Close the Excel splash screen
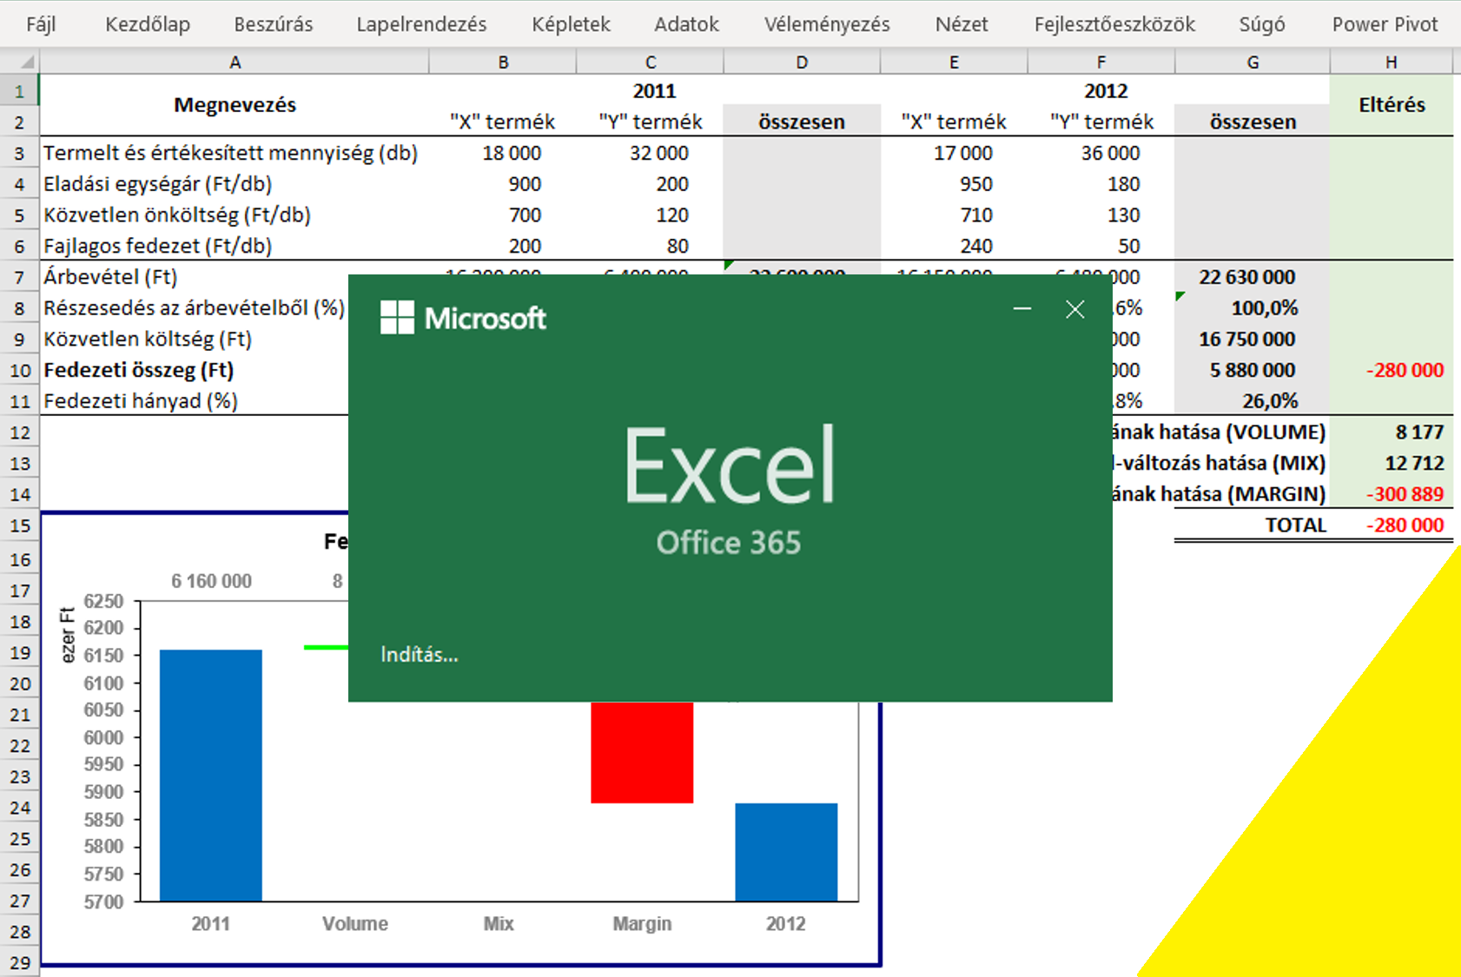This screenshot has height=977, width=1461. tap(1075, 309)
